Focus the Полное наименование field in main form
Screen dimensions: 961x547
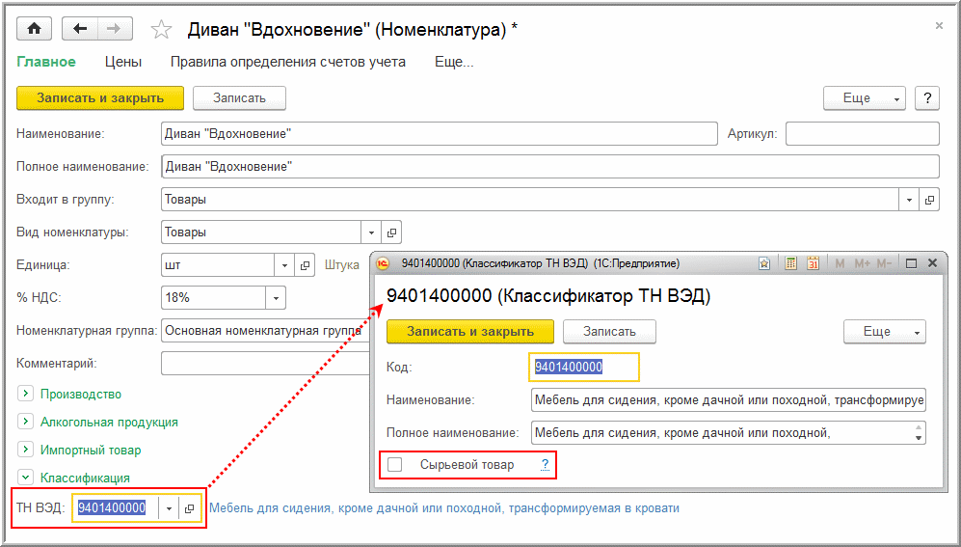[x=550, y=166]
